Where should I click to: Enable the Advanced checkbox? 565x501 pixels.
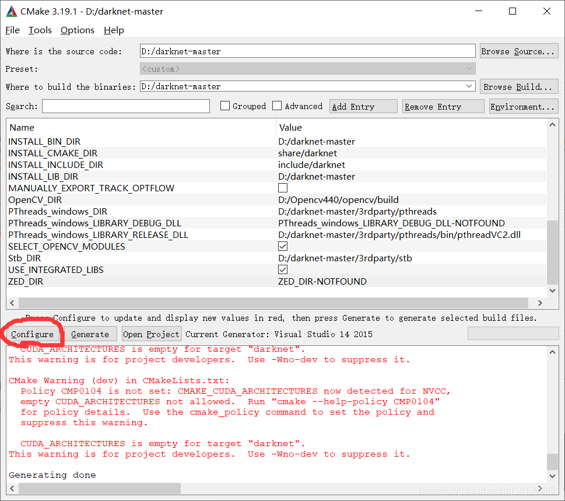[277, 106]
